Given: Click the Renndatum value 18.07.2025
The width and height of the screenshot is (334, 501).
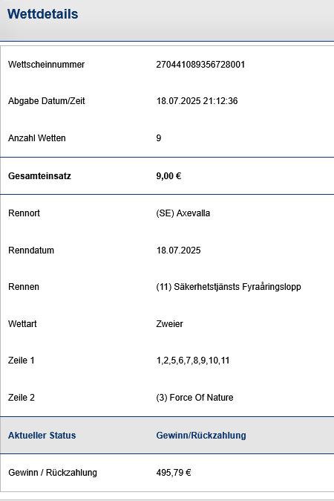Looking at the screenshot, I should (x=178, y=250).
